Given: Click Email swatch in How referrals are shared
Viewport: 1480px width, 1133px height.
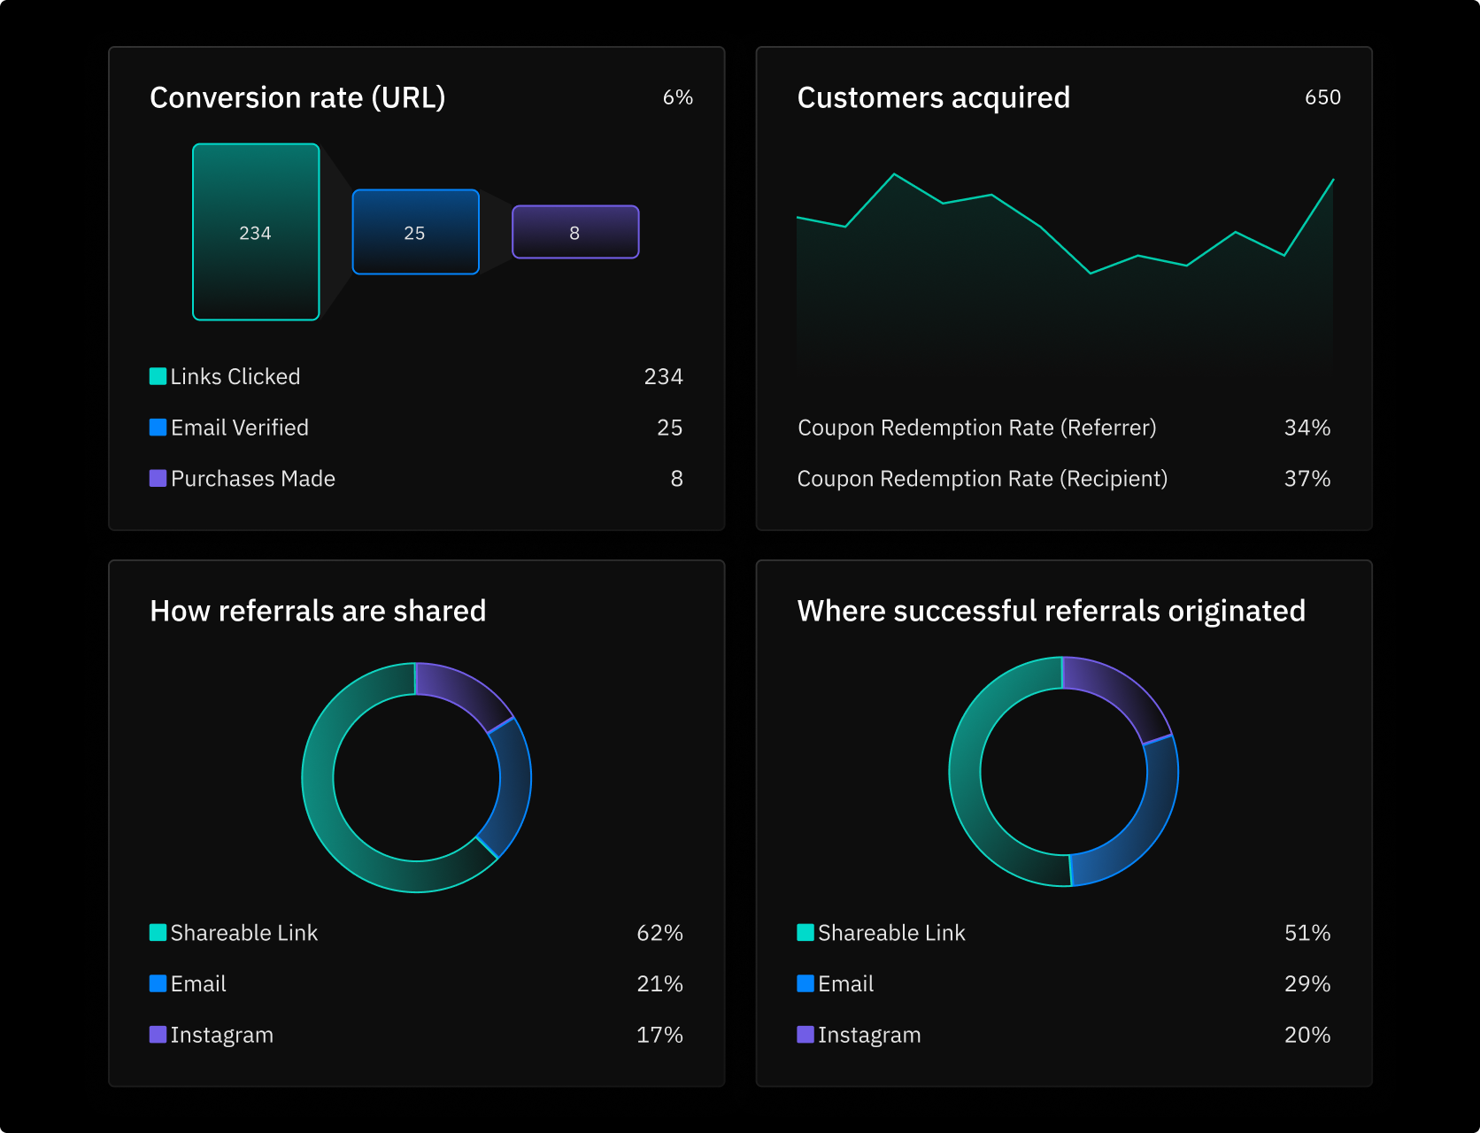Looking at the screenshot, I should [158, 983].
